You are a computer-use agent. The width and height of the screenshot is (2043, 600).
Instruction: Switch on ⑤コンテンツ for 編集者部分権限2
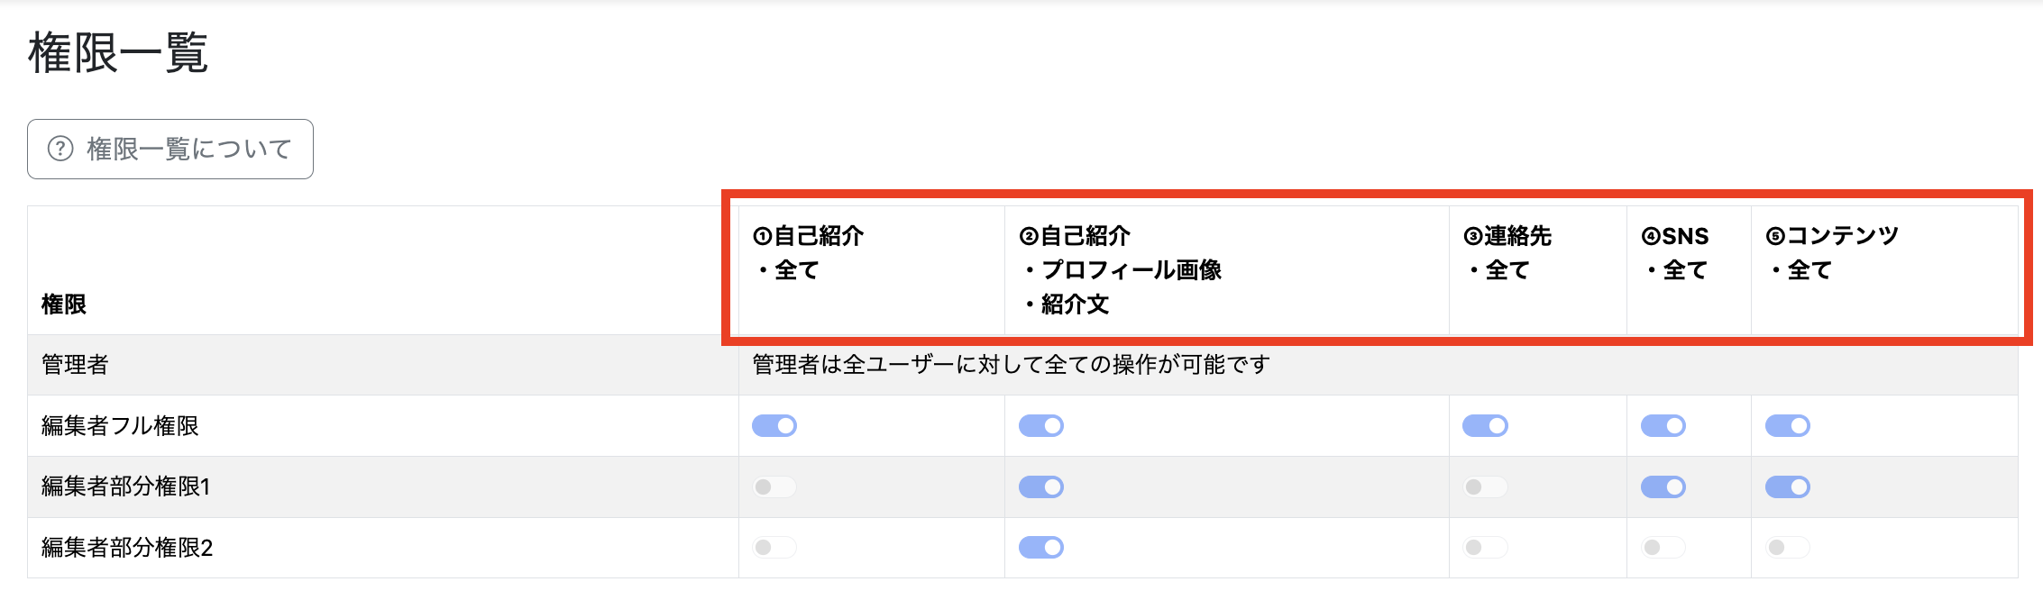pos(1788,548)
